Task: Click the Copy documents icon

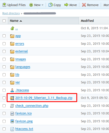Action: pos(50,5)
